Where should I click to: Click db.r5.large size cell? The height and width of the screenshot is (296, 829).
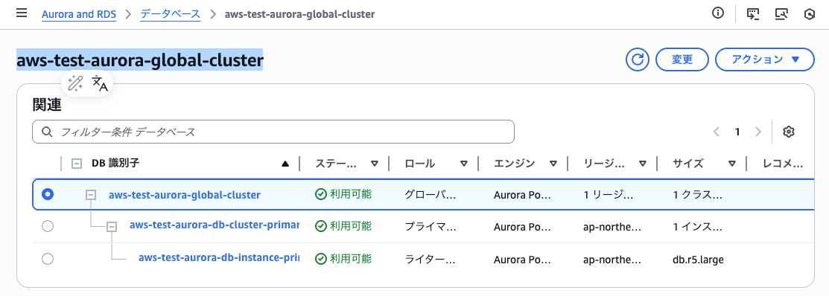tap(698, 260)
